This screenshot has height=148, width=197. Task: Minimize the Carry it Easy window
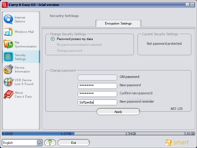click(187, 5)
